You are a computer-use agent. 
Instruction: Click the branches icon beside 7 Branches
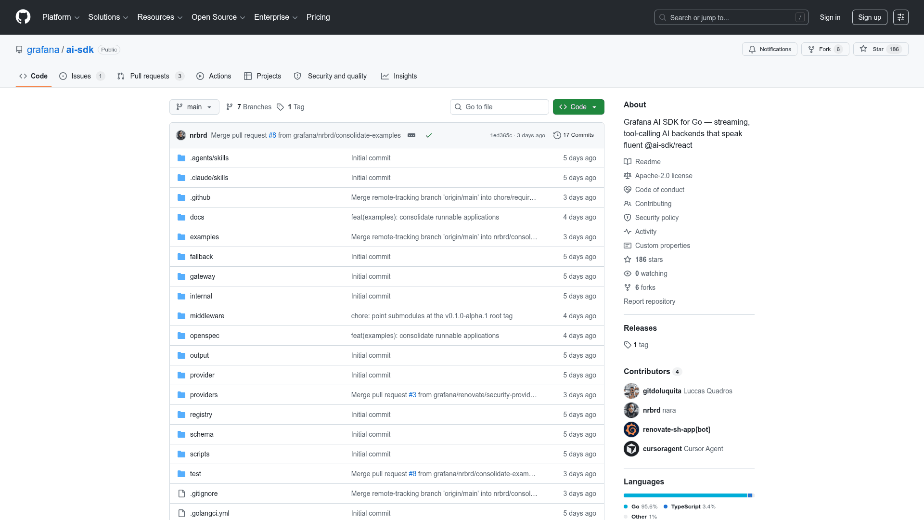(x=230, y=107)
